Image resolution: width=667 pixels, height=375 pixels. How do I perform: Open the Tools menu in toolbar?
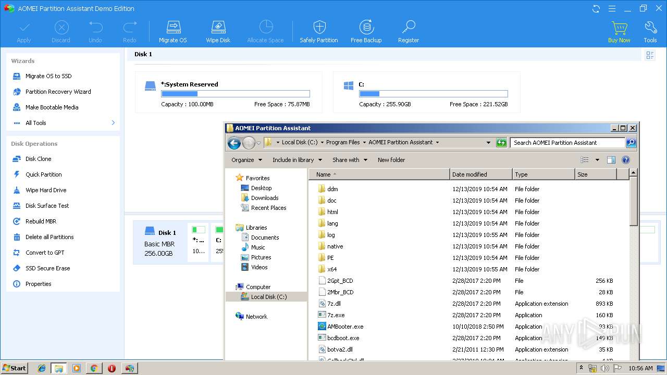pyautogui.click(x=650, y=32)
